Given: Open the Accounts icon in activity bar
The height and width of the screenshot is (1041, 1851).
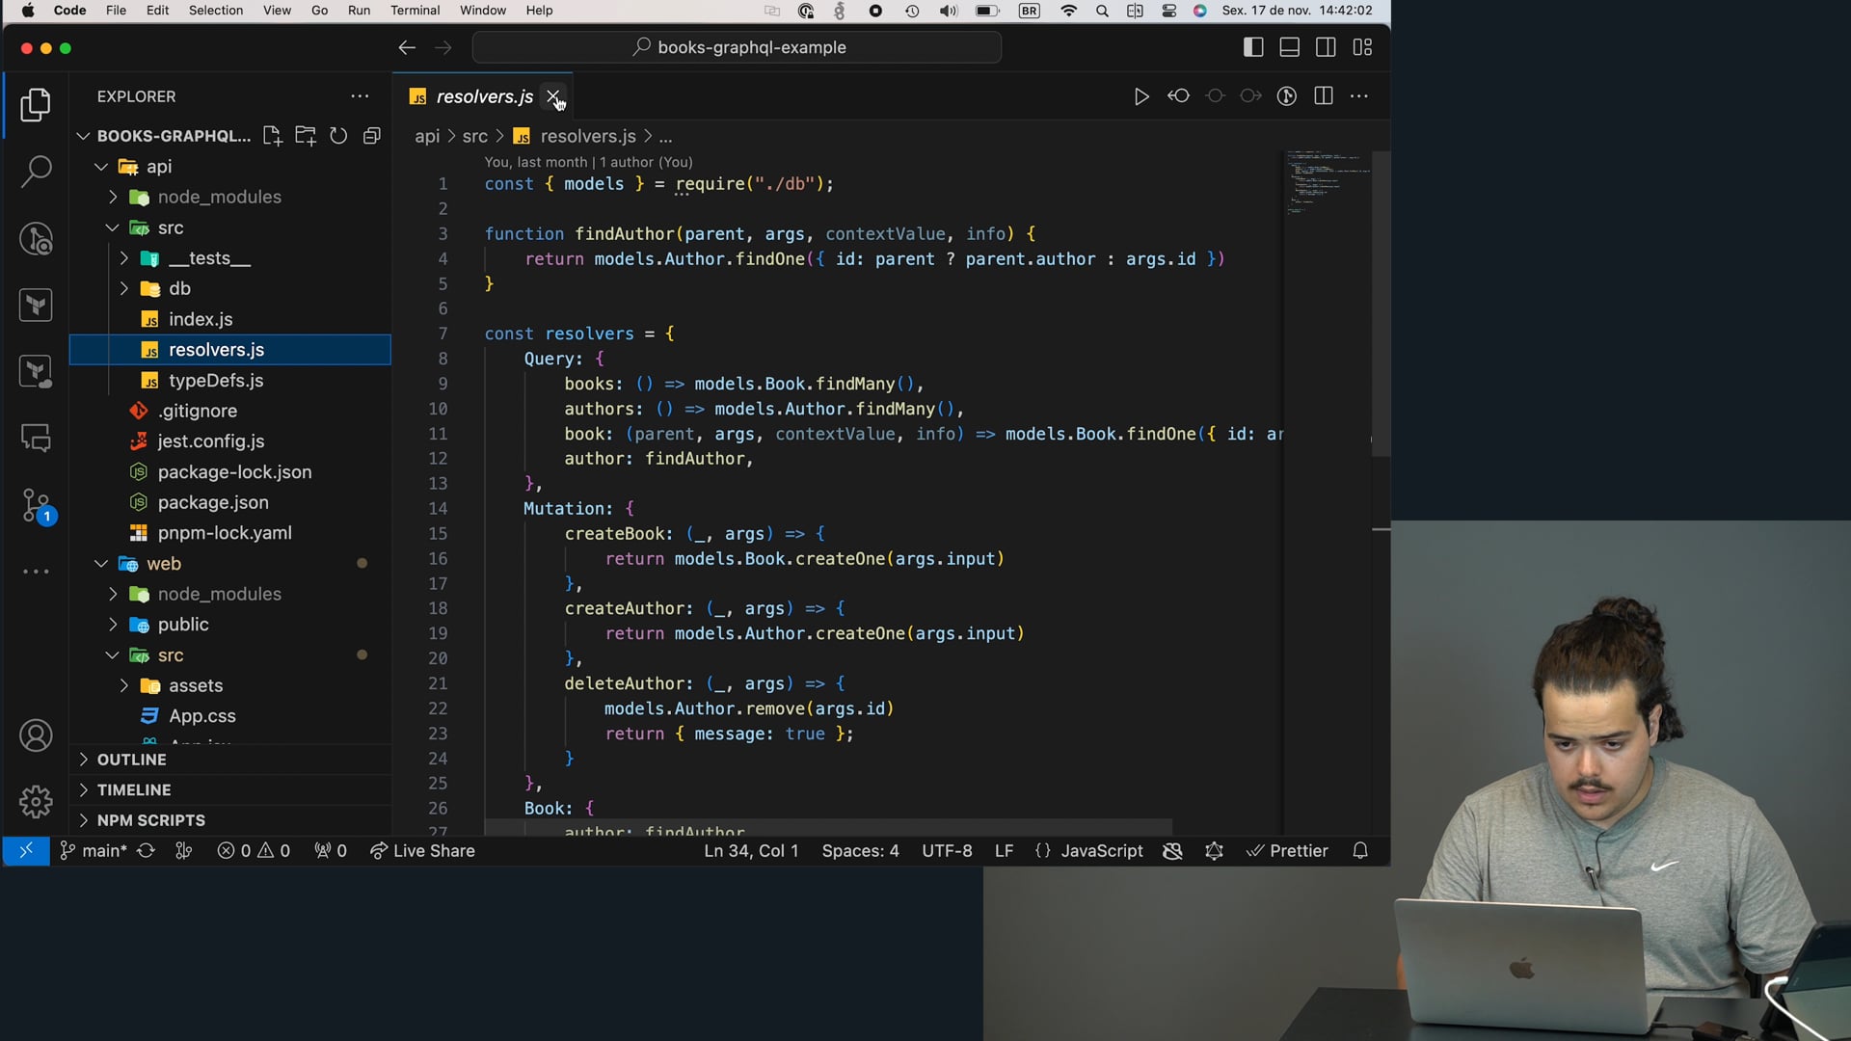Looking at the screenshot, I should click(36, 736).
